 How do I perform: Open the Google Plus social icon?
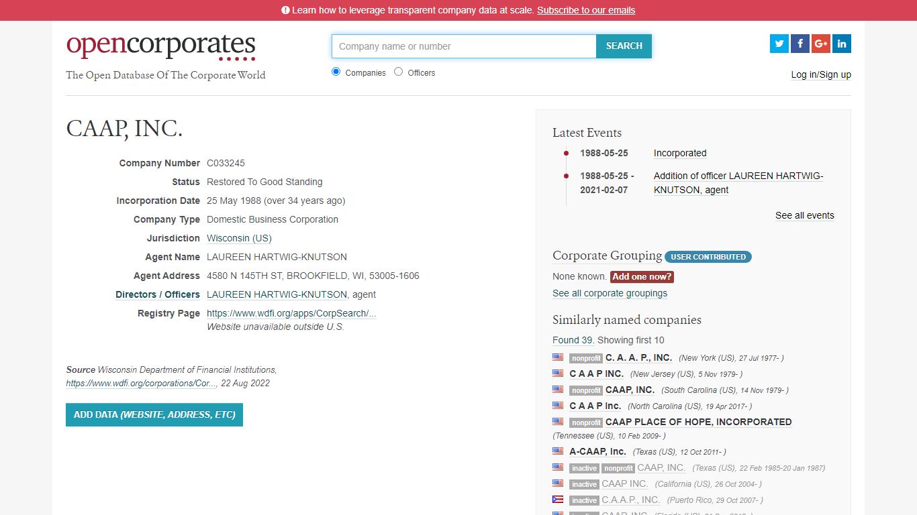coord(821,44)
